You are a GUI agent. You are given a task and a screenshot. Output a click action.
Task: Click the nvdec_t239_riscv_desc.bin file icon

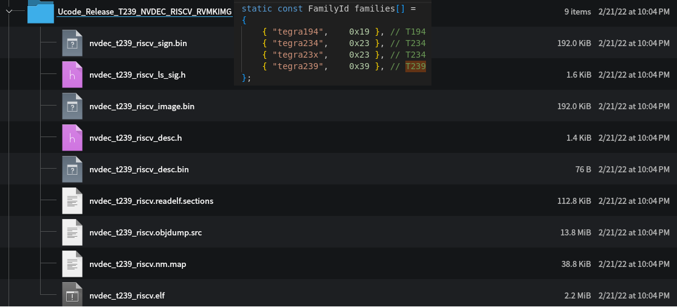(72, 169)
